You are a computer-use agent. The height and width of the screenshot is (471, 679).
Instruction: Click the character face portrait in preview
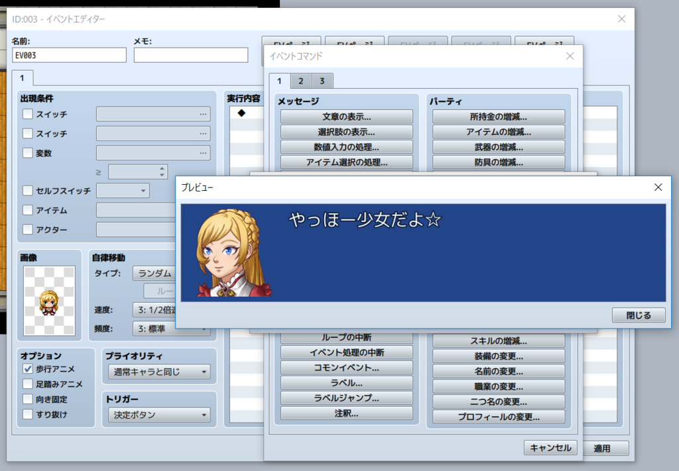[x=234, y=253]
